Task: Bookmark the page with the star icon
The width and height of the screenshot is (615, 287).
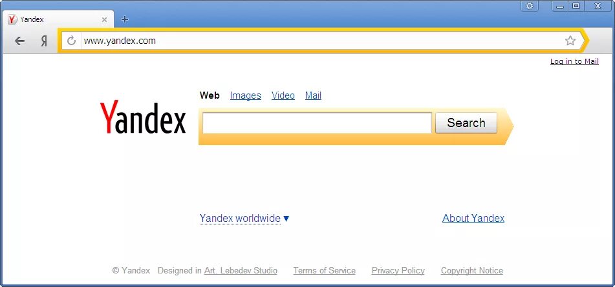Action: tap(570, 40)
